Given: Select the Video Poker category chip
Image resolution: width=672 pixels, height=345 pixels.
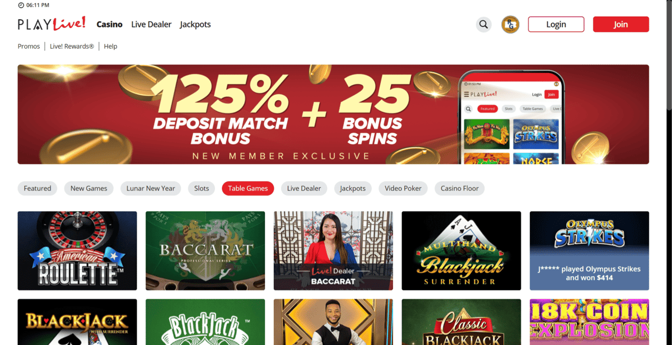Looking at the screenshot, I should click(x=403, y=188).
